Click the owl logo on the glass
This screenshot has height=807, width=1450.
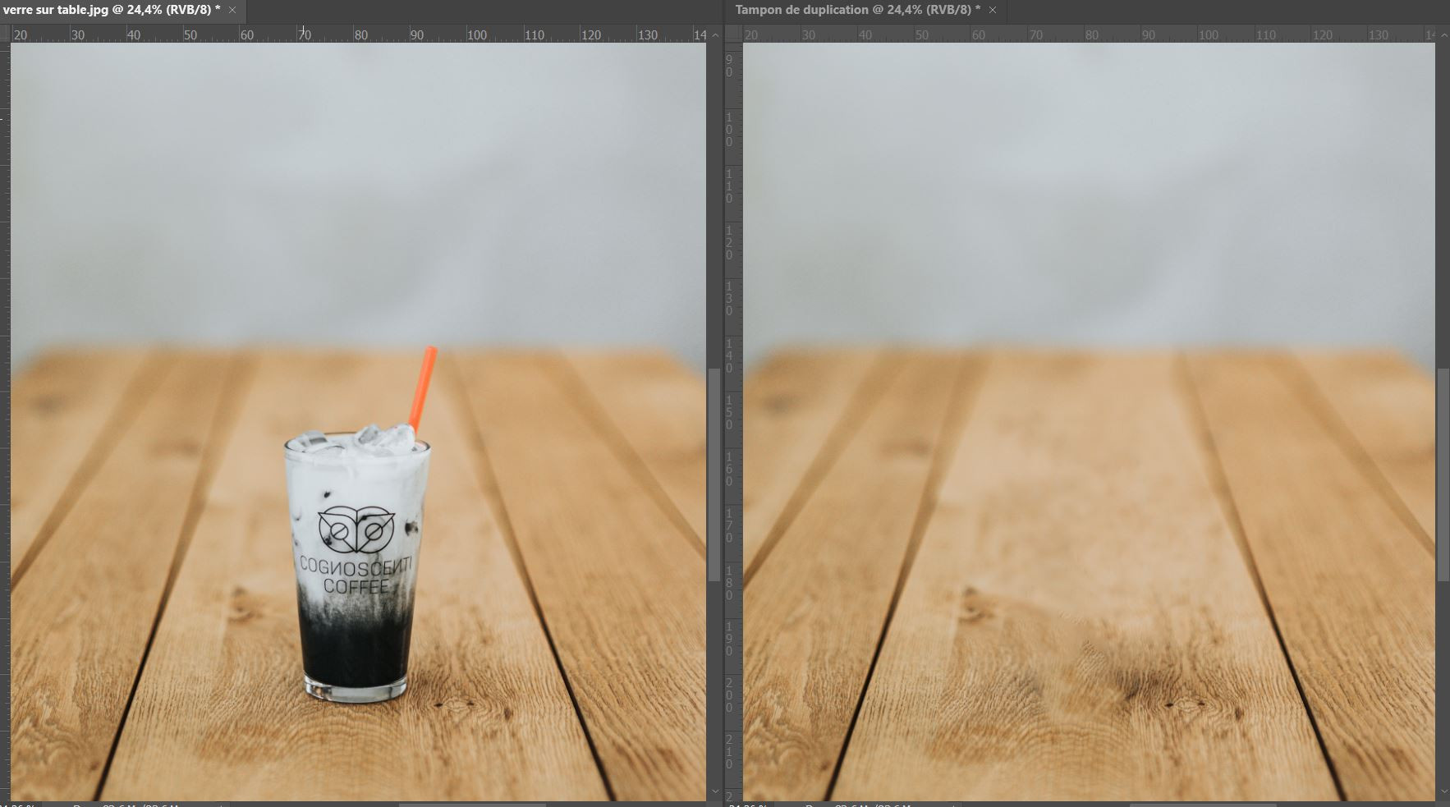point(356,530)
